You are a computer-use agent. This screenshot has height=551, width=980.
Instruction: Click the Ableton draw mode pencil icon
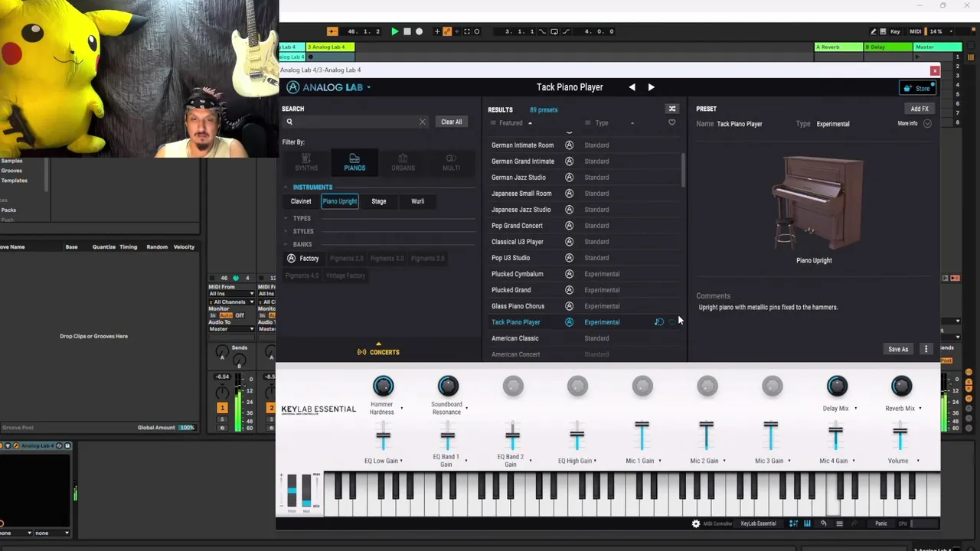874,31
